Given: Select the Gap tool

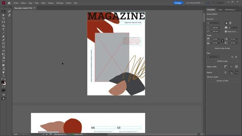Looking at the screenshot, I should 3,22.
